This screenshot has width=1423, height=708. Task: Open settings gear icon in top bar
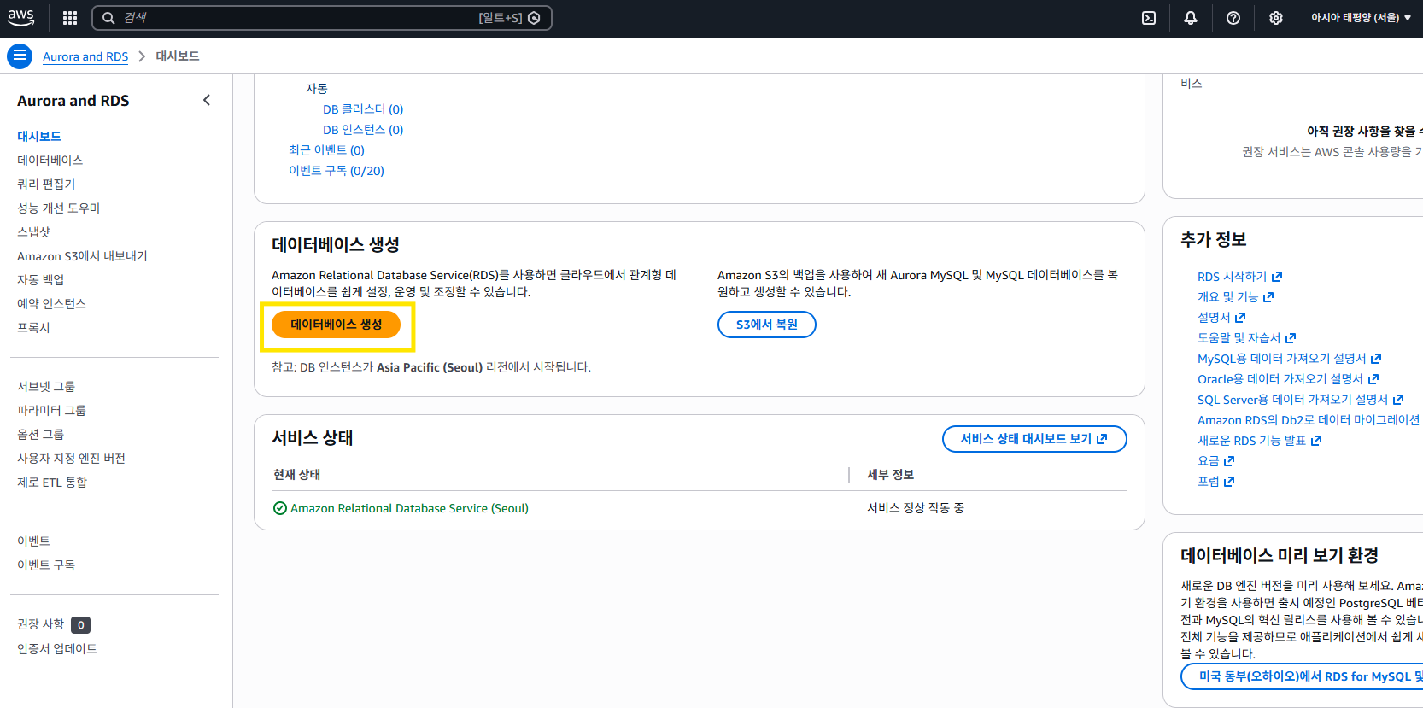point(1276,18)
